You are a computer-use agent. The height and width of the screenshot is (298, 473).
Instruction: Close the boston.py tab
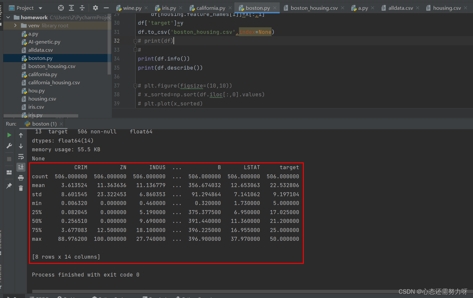tap(275, 8)
